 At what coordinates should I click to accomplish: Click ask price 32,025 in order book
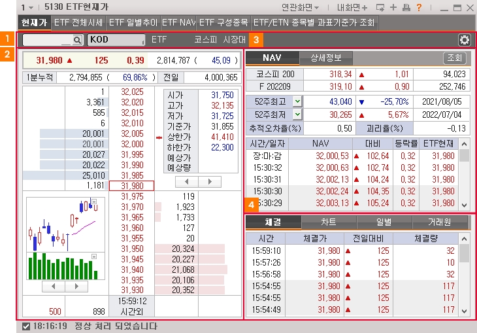click(132, 92)
